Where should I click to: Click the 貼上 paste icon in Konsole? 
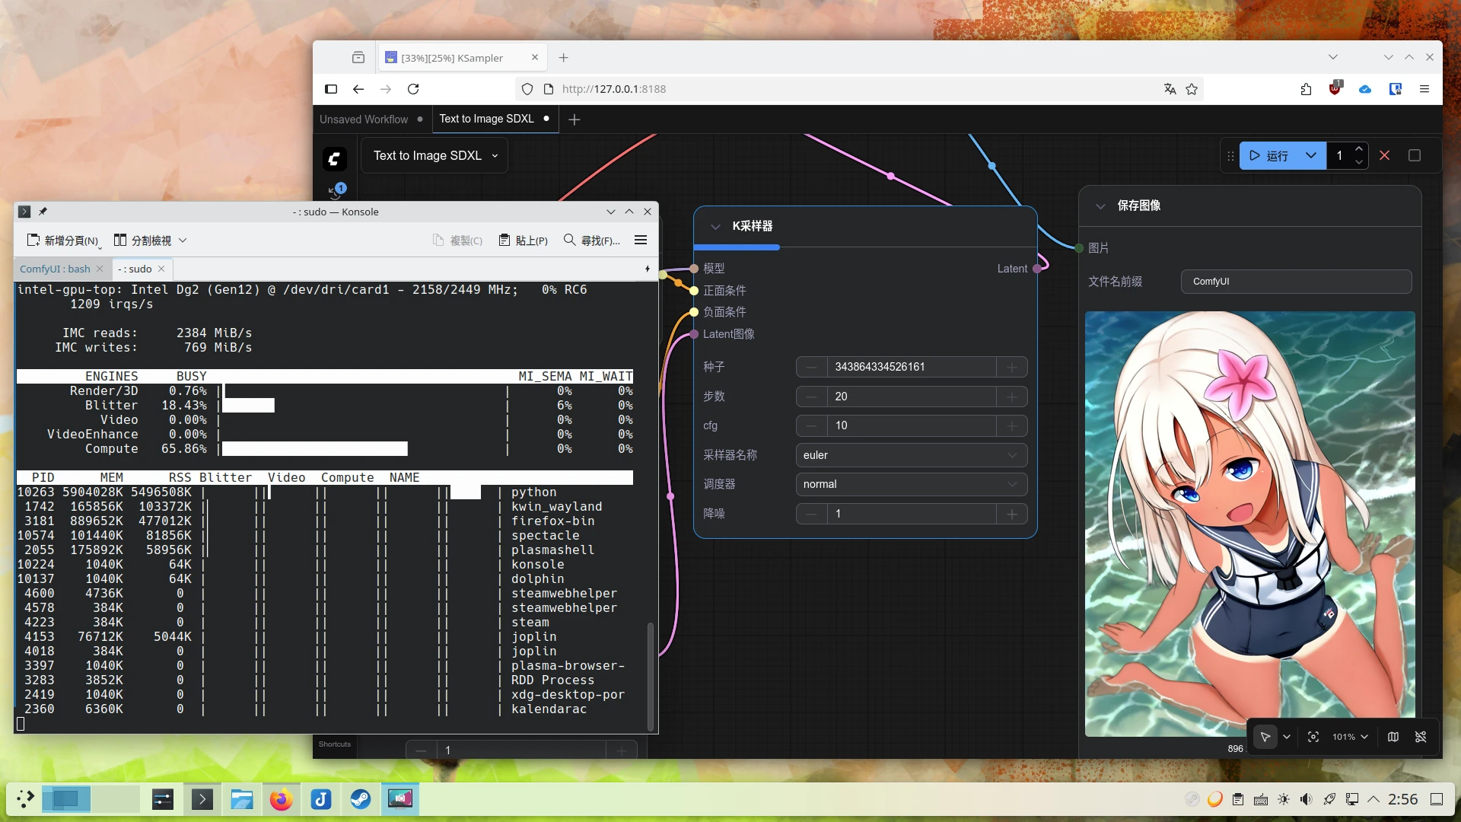pos(505,240)
